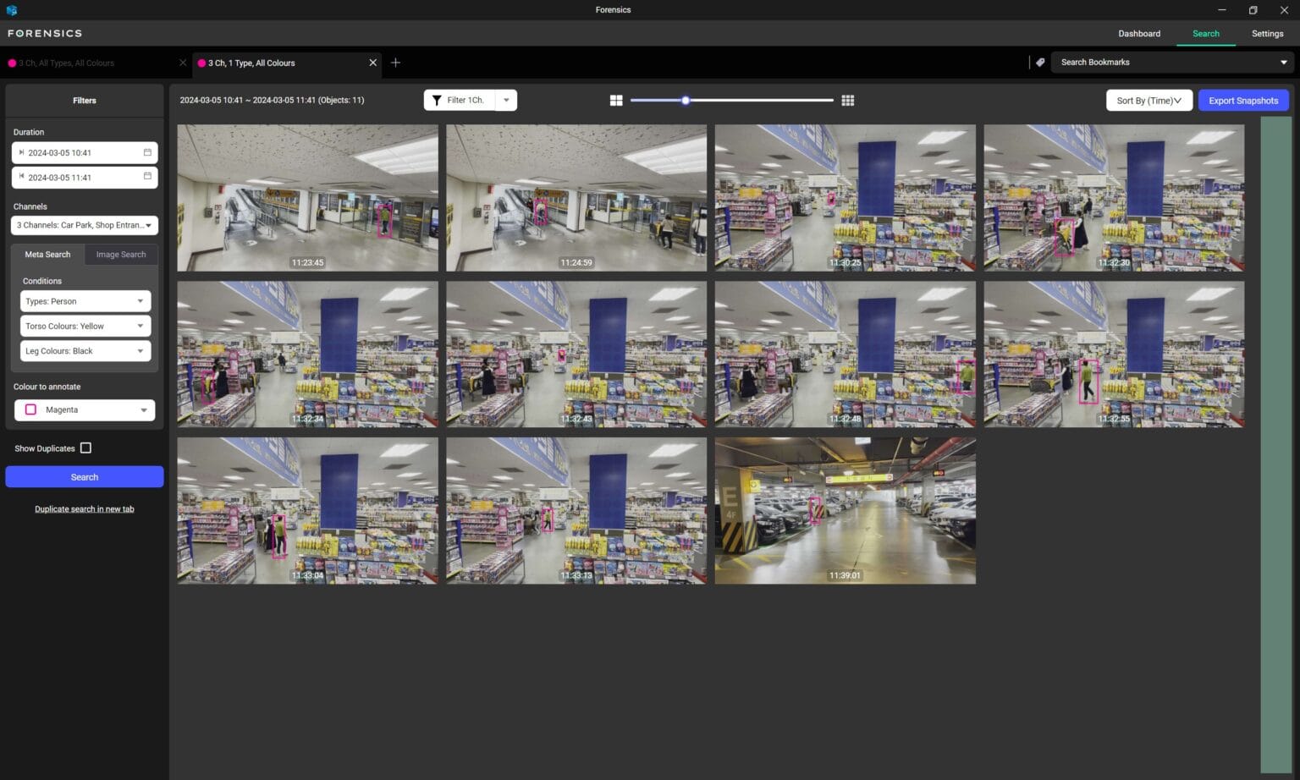Enable the Show Duplicates checkbox

point(85,448)
